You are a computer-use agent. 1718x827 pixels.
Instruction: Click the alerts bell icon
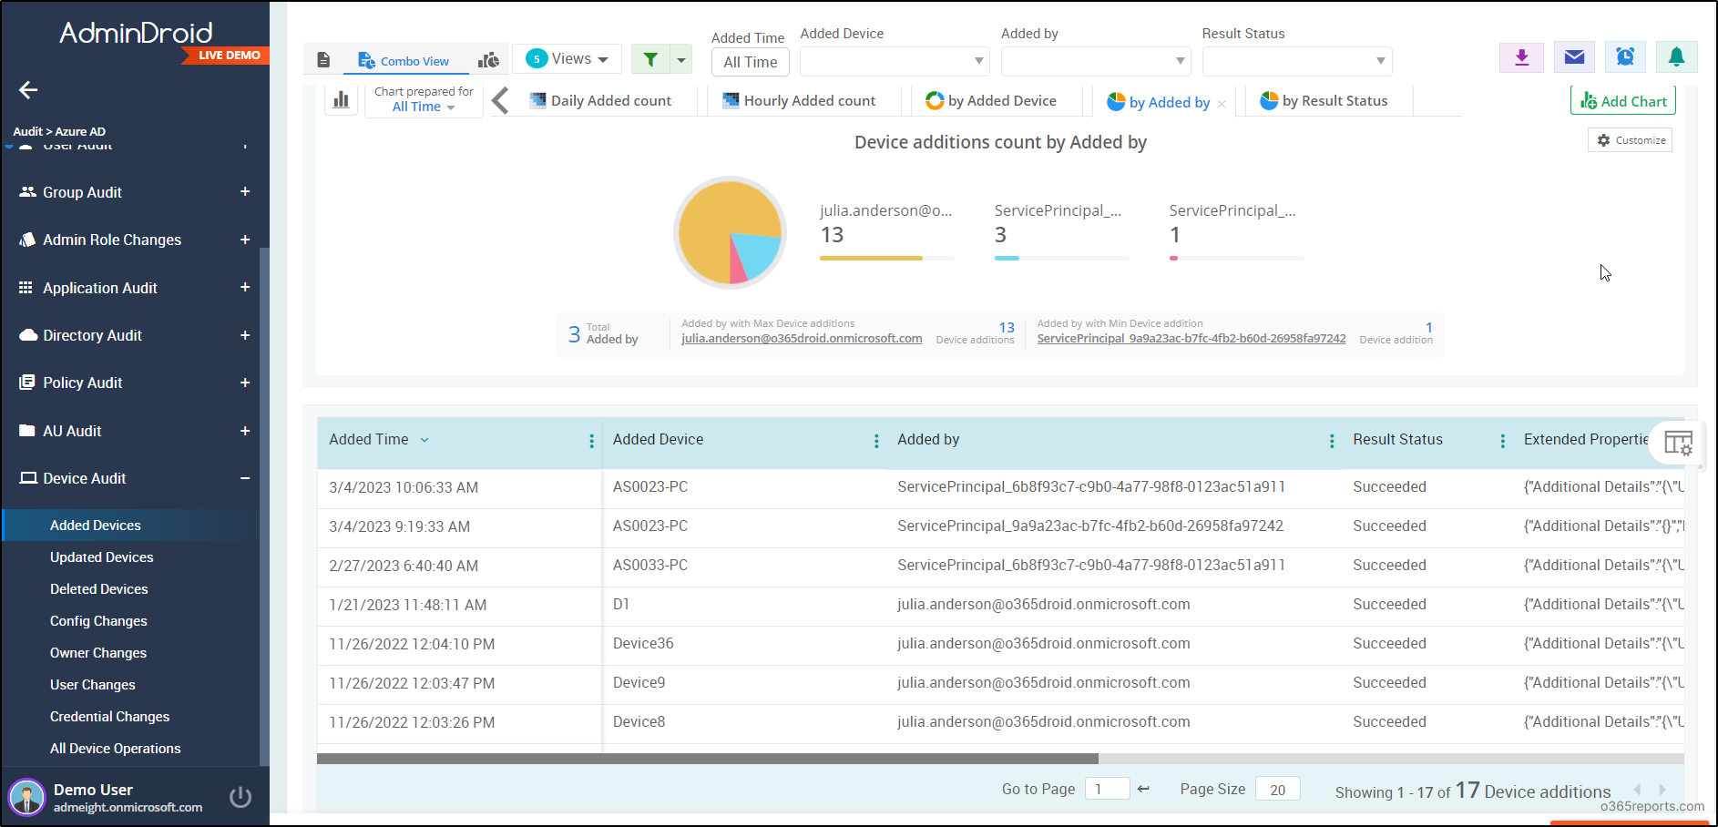click(x=1677, y=56)
